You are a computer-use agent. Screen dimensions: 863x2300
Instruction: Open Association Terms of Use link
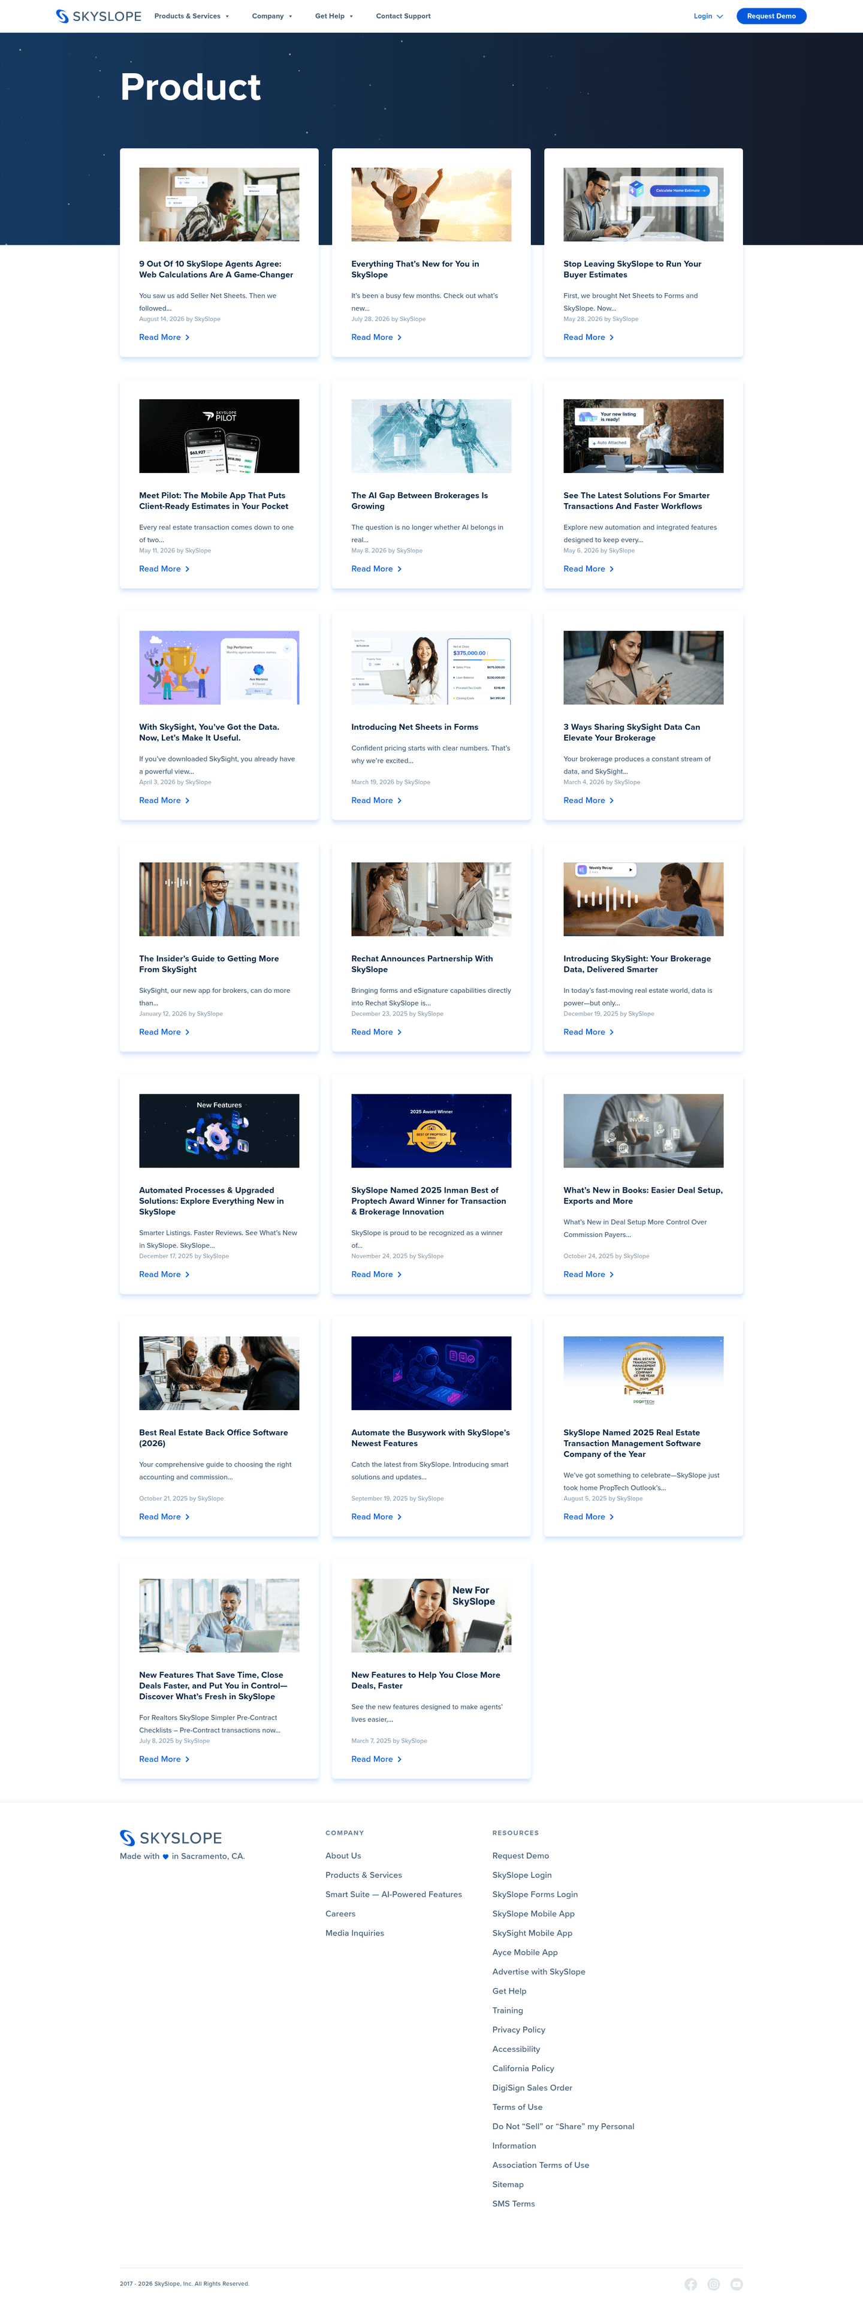click(x=541, y=2165)
